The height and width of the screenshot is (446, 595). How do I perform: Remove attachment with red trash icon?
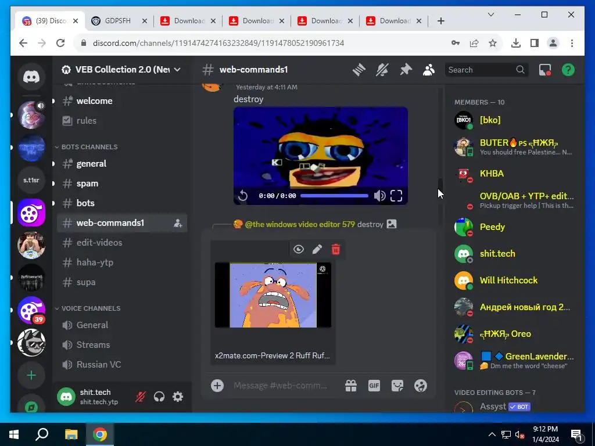(x=336, y=249)
